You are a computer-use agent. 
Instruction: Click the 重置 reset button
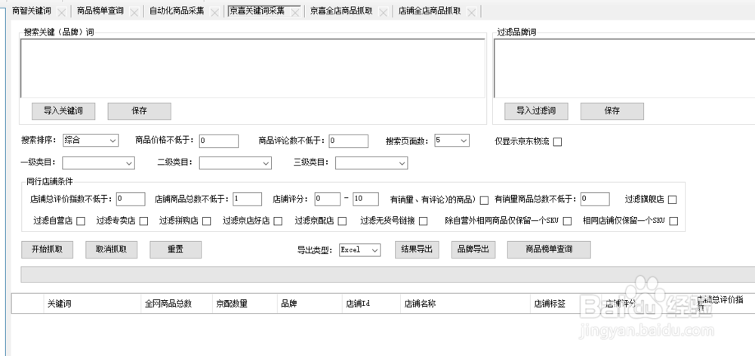(x=175, y=249)
